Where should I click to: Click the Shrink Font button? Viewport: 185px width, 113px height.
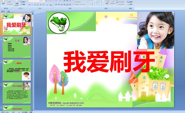point(49,1)
